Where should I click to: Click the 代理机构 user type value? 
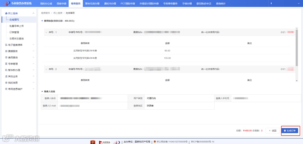[151, 98]
